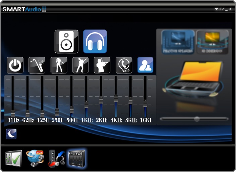Viewport: 236px width, 172px height.
Task: Choose the guitarist rock equalizer preset
Action: tap(80, 65)
